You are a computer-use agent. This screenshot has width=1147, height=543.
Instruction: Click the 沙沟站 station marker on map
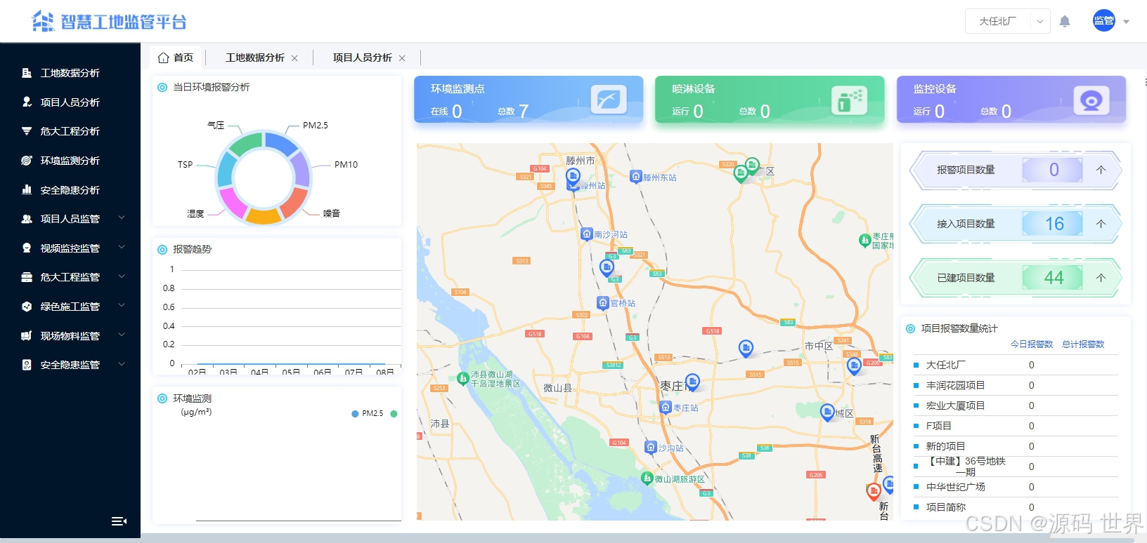[651, 447]
